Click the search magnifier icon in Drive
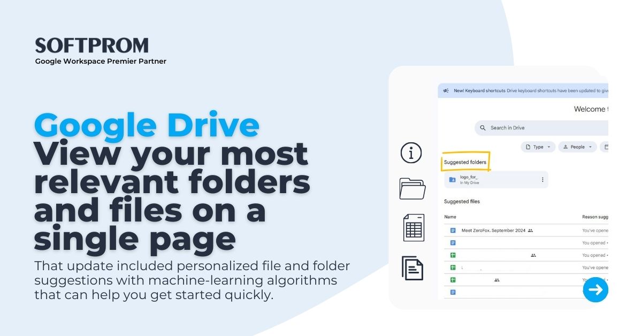The width and height of the screenshot is (642, 336). 484,128
